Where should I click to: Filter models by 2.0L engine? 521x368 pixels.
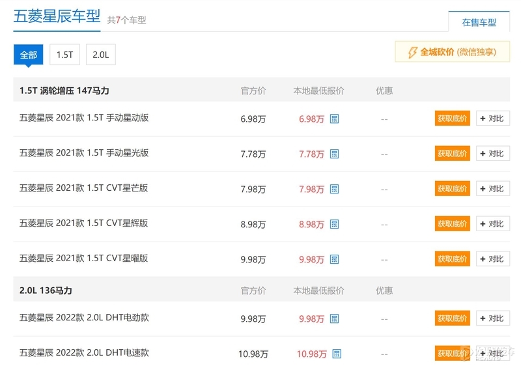[x=101, y=55]
